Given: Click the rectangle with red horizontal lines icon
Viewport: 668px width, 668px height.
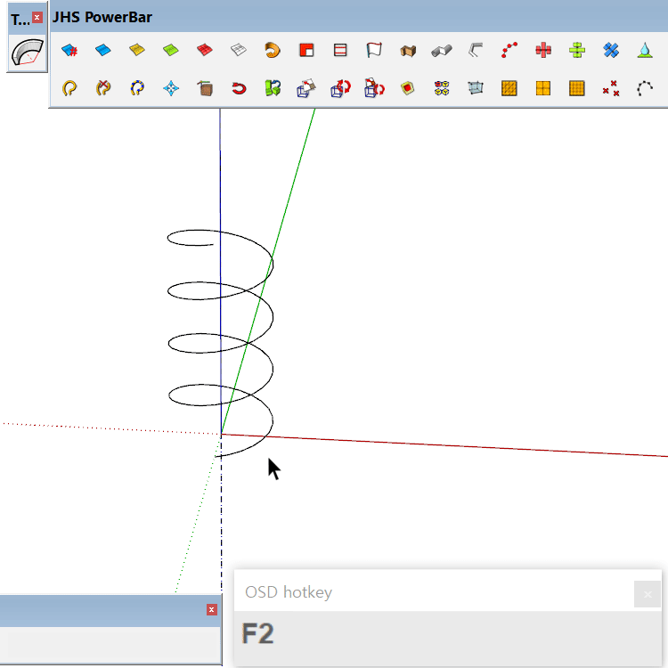Looking at the screenshot, I should (x=340, y=50).
